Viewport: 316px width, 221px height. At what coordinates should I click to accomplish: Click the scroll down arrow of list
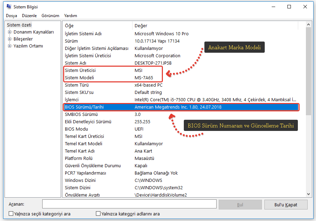308,194
